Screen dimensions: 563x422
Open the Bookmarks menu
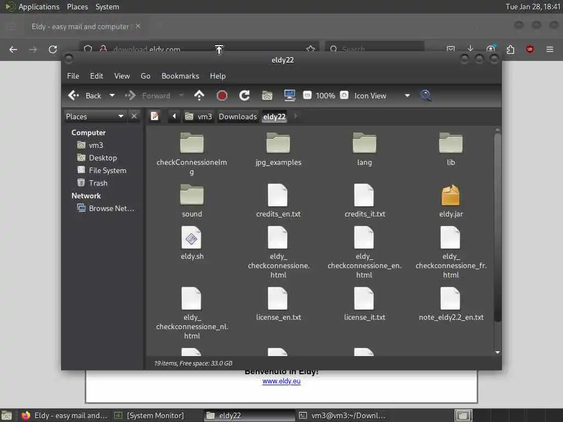(x=180, y=76)
